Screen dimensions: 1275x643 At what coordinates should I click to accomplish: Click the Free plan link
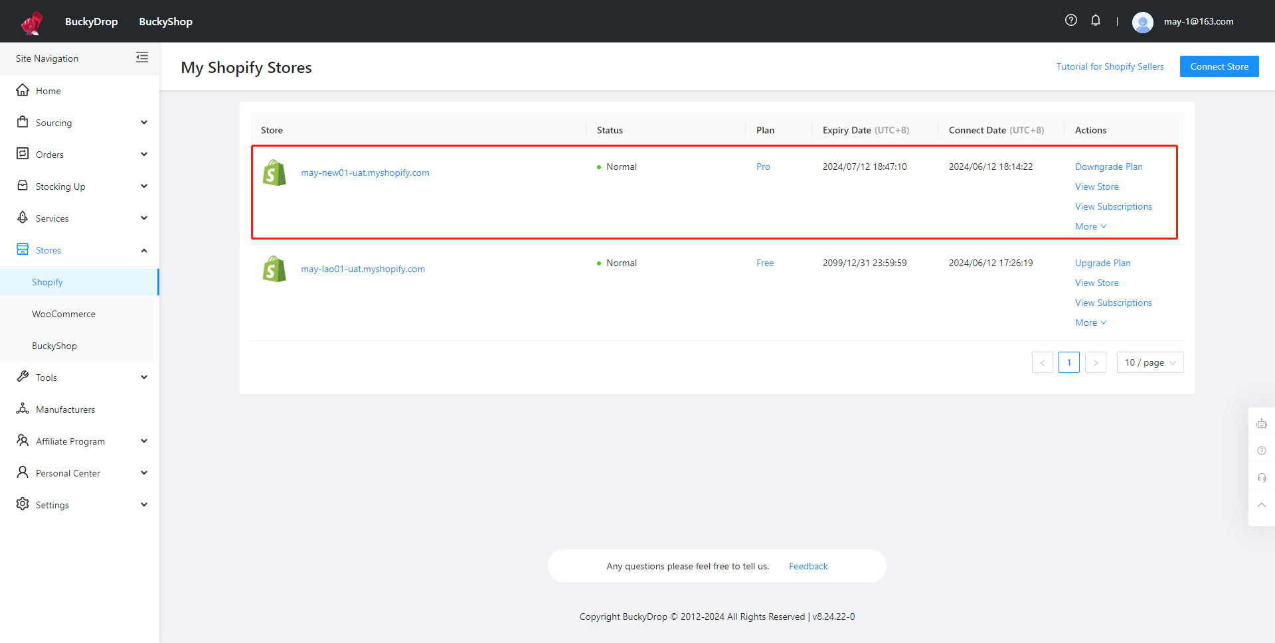click(765, 263)
